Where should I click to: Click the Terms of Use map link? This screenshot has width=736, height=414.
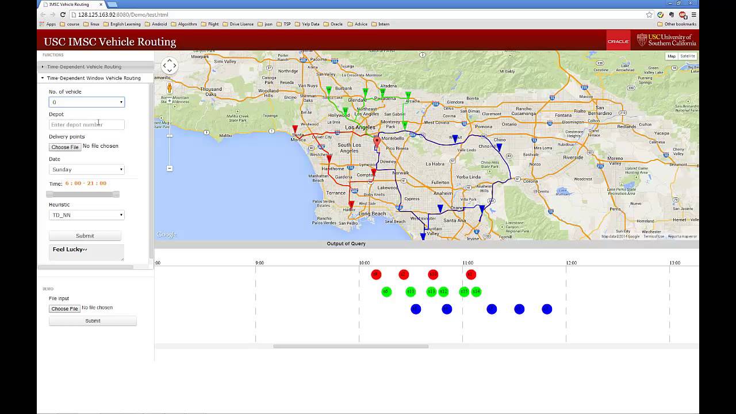tap(654, 236)
